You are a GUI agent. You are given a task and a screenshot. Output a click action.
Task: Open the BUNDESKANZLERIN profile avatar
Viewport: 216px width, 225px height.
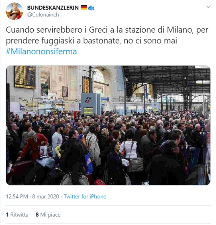(x=14, y=11)
